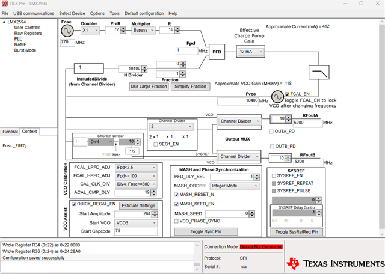The image size is (385, 274).
Task: Select PLL in the tree
Action: coord(18,39)
